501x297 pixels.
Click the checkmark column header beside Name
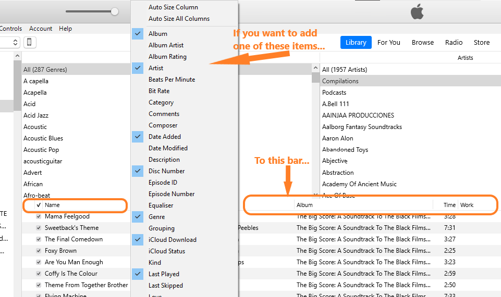point(39,205)
